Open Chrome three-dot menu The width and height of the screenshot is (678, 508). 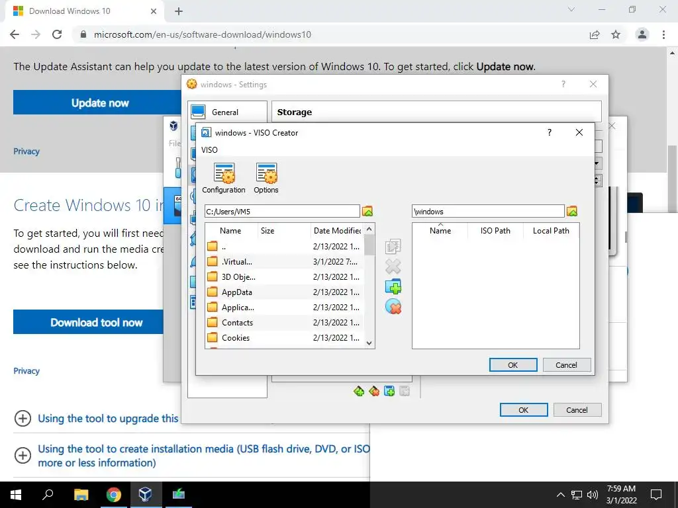click(x=663, y=34)
